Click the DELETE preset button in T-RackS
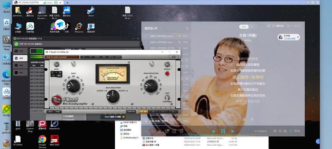The image size is (332, 149). [x=118, y=57]
